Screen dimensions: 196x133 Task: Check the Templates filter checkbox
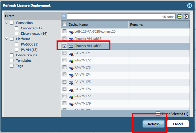(x=12, y=61)
